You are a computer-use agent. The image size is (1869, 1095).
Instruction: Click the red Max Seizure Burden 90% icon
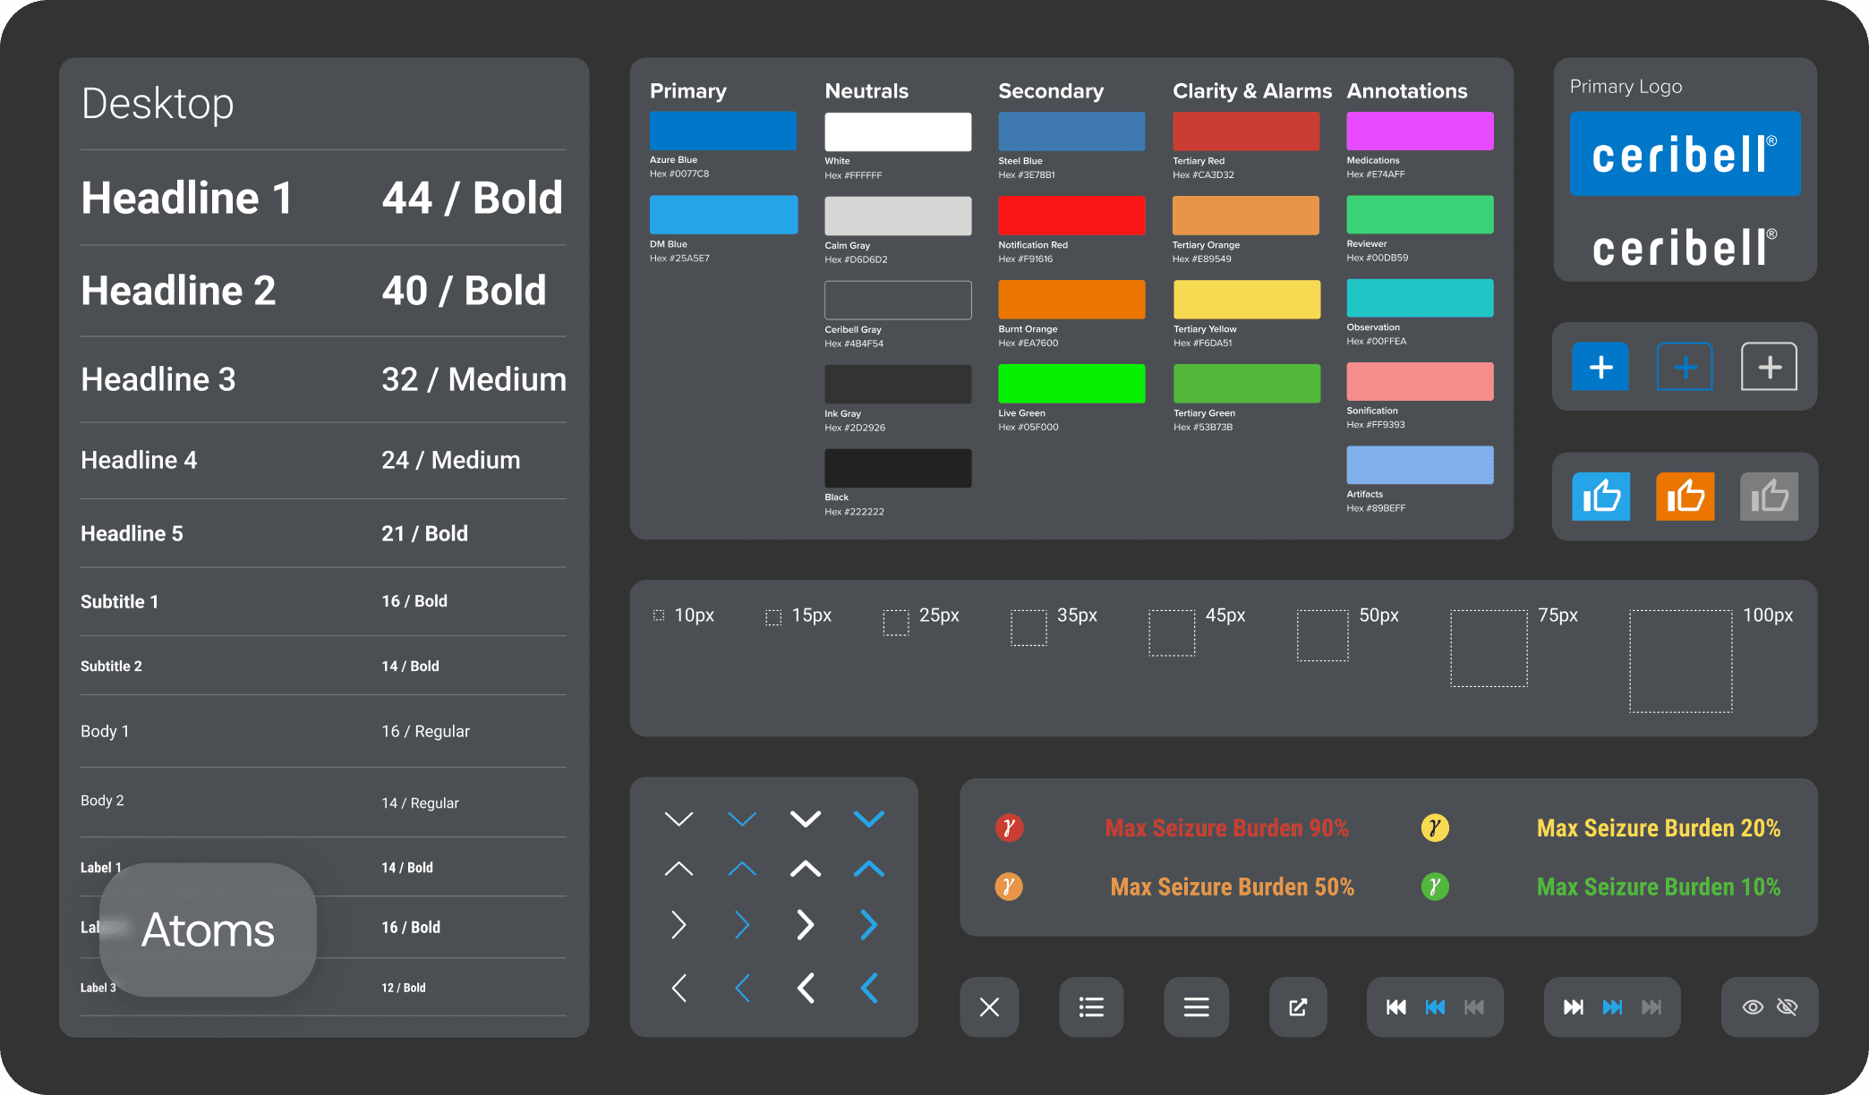1009,828
